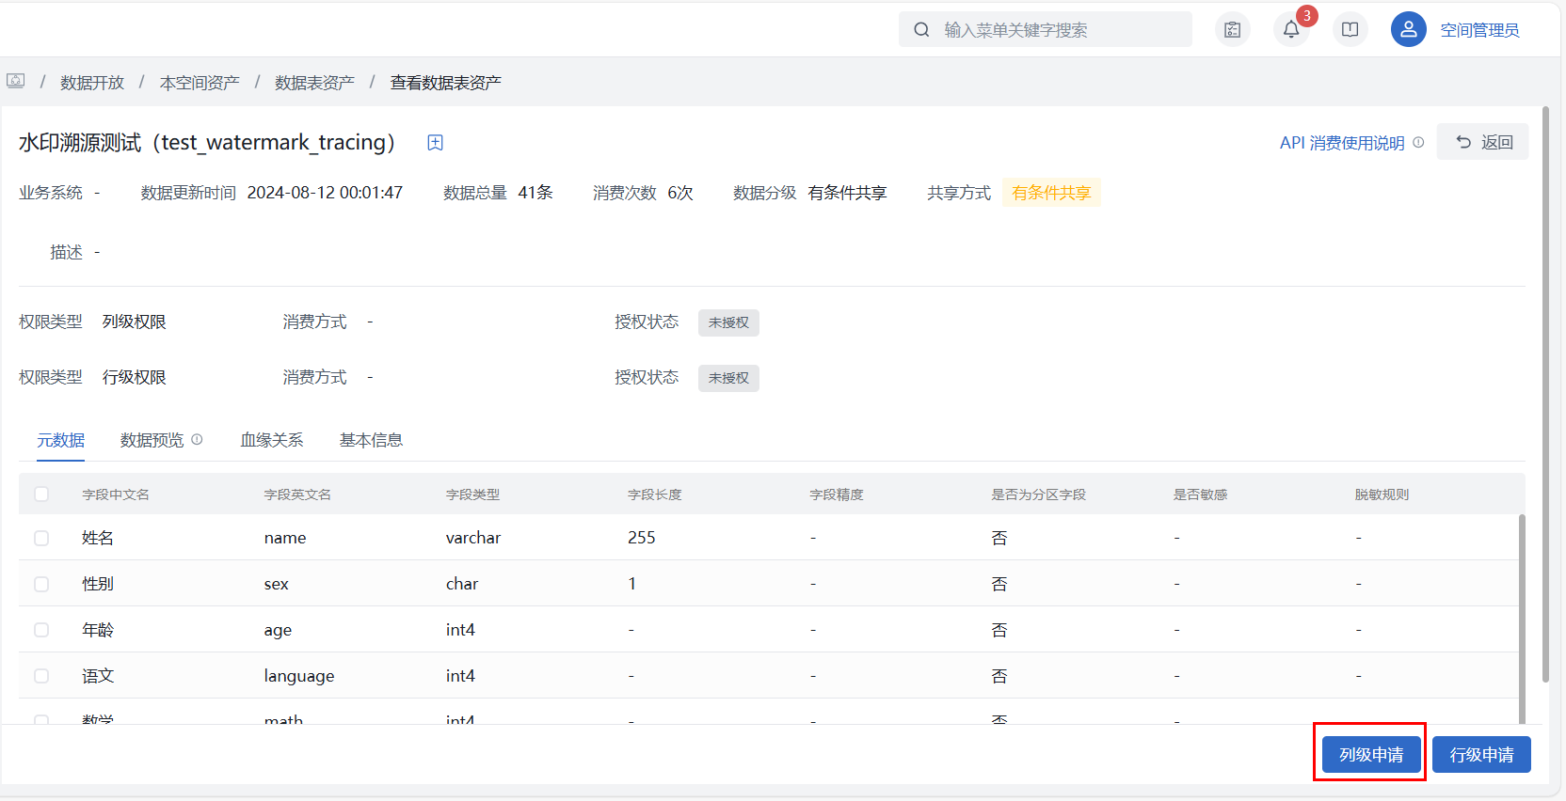The width and height of the screenshot is (1566, 801).
Task: Check the 性别 row checkbox
Action: click(x=41, y=584)
